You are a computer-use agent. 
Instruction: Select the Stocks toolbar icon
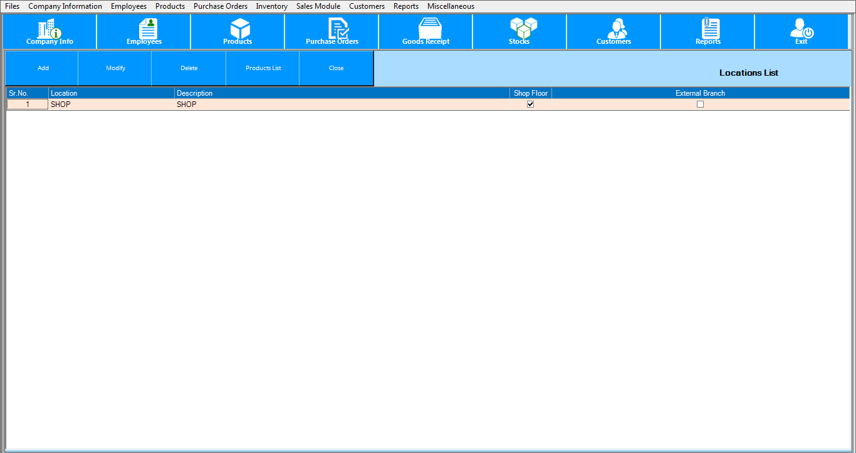519,31
